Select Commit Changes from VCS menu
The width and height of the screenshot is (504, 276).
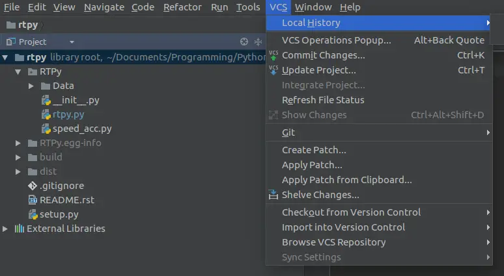point(379,55)
